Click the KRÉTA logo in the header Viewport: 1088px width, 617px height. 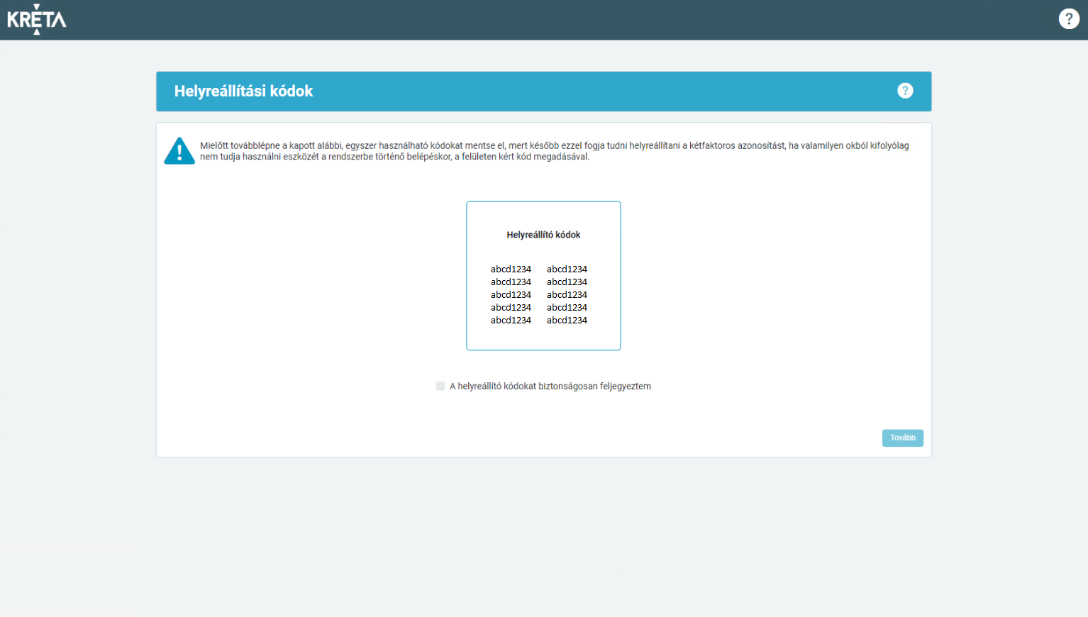click(x=37, y=19)
